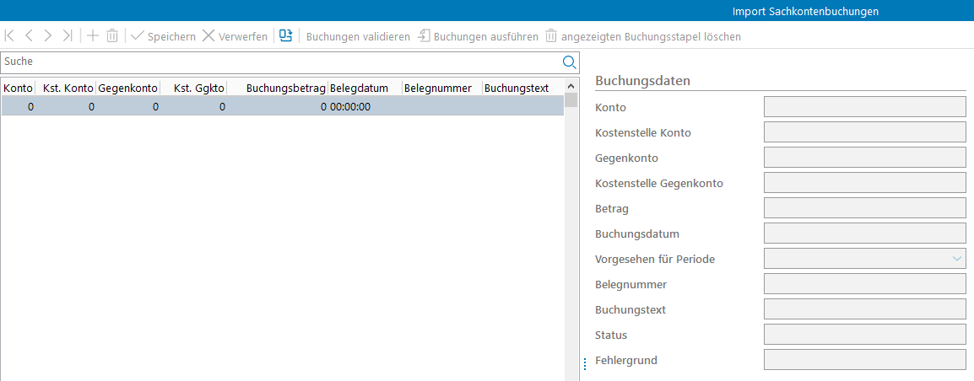Go to the previous record arrow
974x381 pixels.
pyautogui.click(x=29, y=36)
